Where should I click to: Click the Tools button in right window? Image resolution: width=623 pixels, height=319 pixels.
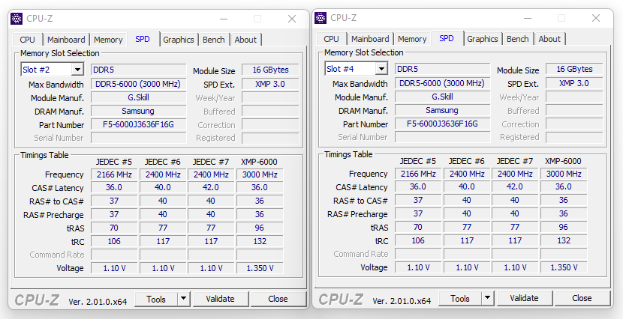point(460,298)
